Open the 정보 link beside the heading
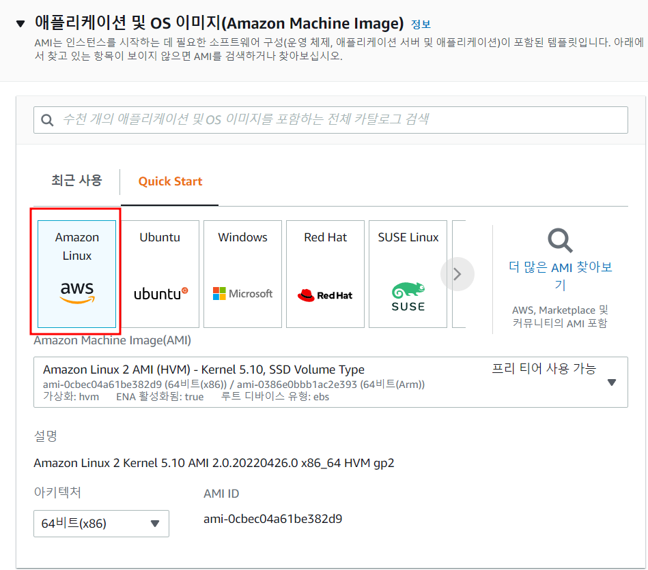Viewport: 648px width, 570px height. tap(421, 25)
